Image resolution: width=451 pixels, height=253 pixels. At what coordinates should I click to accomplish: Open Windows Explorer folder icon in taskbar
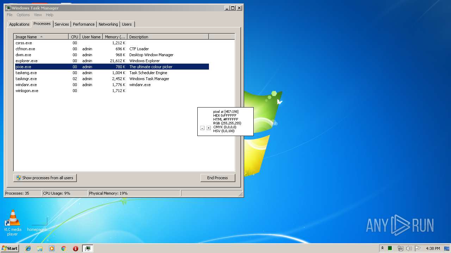pos(40,248)
